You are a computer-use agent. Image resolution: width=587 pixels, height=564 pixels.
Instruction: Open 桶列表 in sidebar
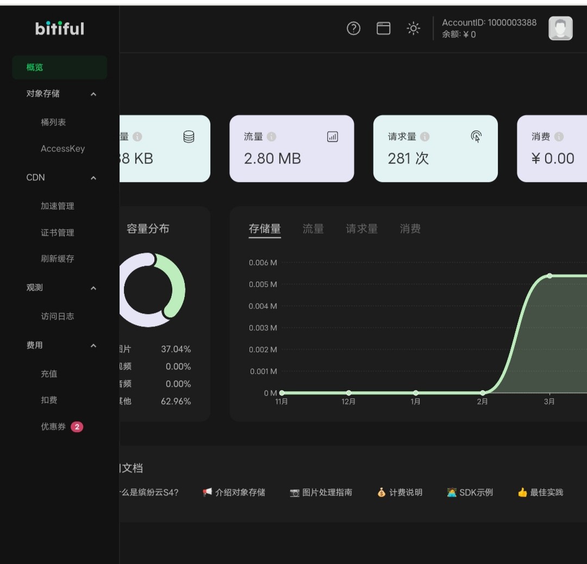click(53, 122)
